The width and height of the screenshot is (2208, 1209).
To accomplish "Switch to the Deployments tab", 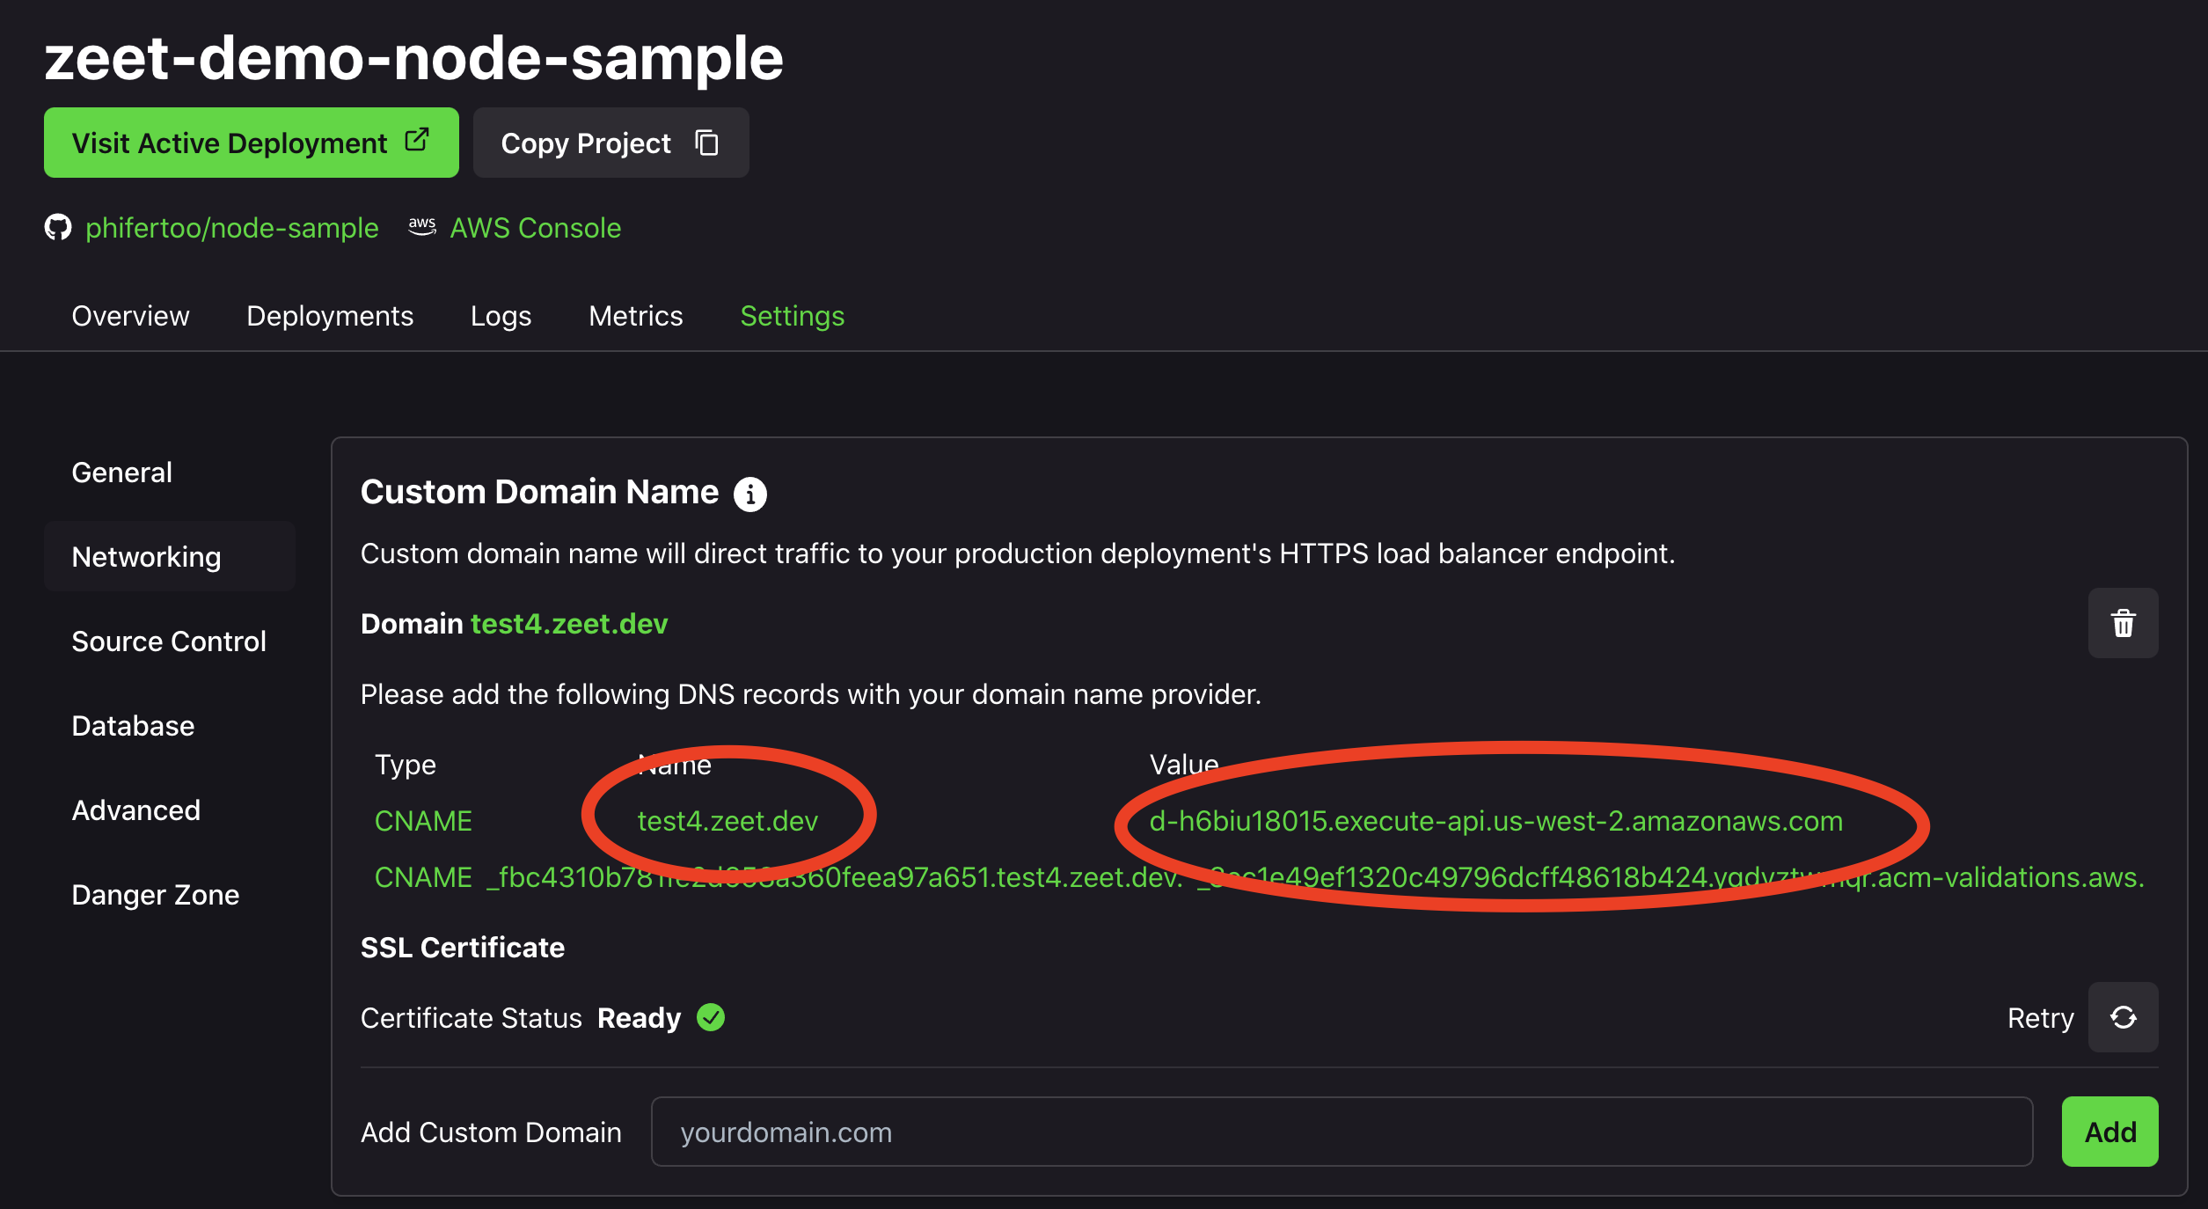I will (x=330, y=315).
